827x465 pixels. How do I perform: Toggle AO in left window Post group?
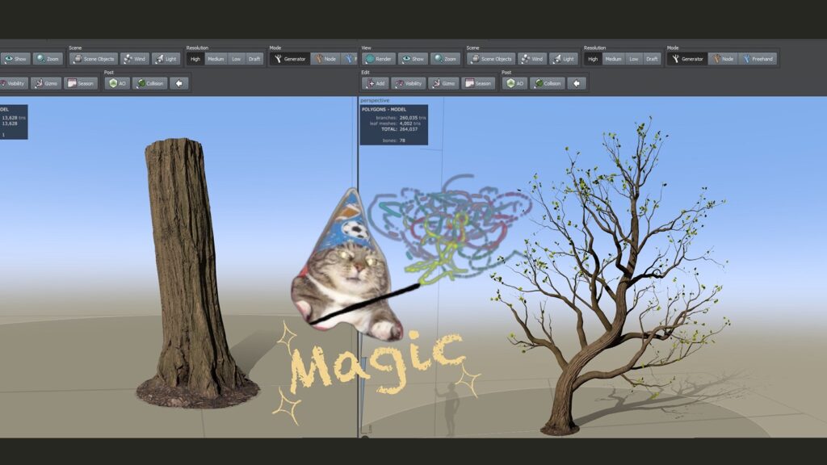117,83
